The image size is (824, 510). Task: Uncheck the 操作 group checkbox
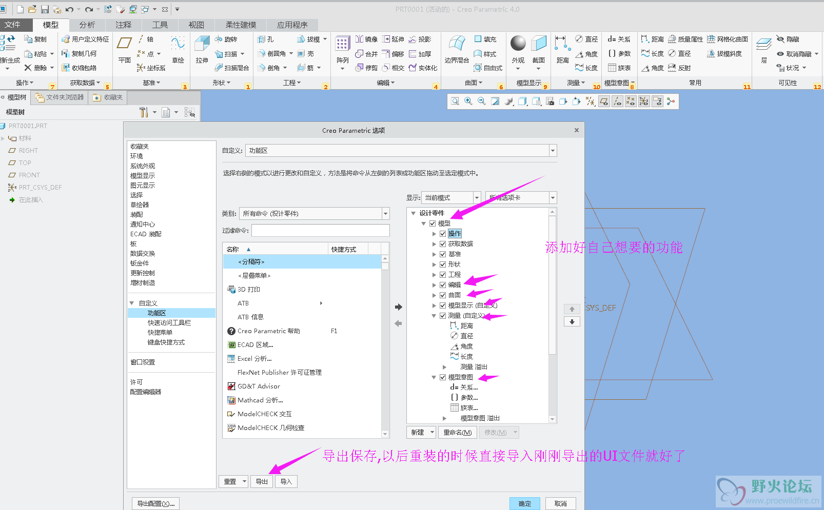tap(443, 234)
